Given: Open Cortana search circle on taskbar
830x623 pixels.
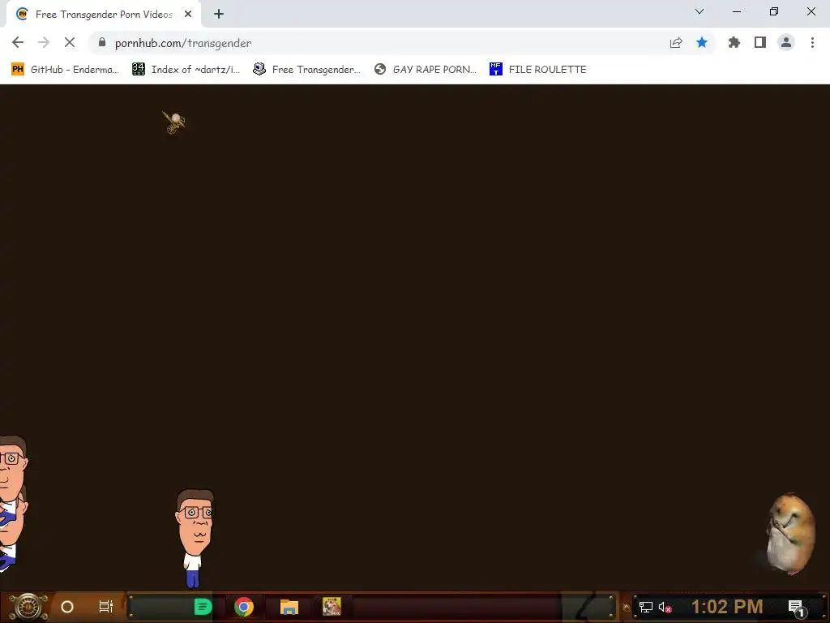Looking at the screenshot, I should [x=67, y=607].
